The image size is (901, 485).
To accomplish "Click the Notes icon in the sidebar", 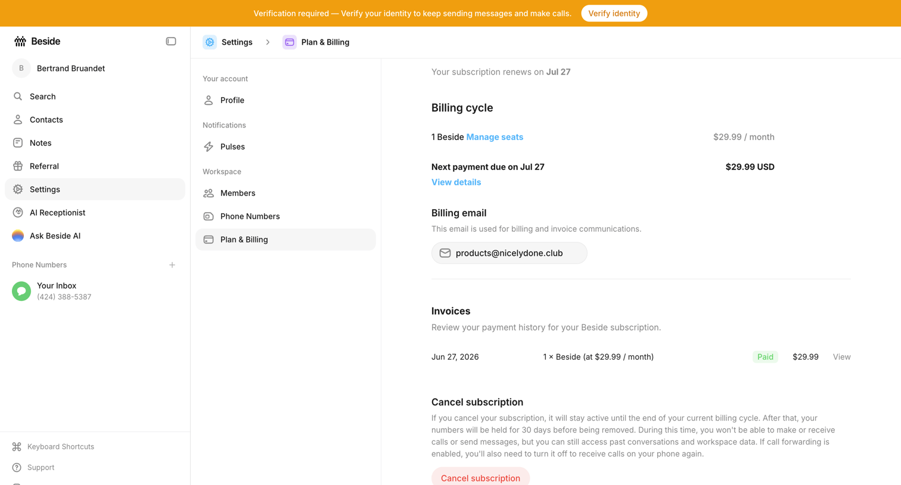I will [x=18, y=143].
